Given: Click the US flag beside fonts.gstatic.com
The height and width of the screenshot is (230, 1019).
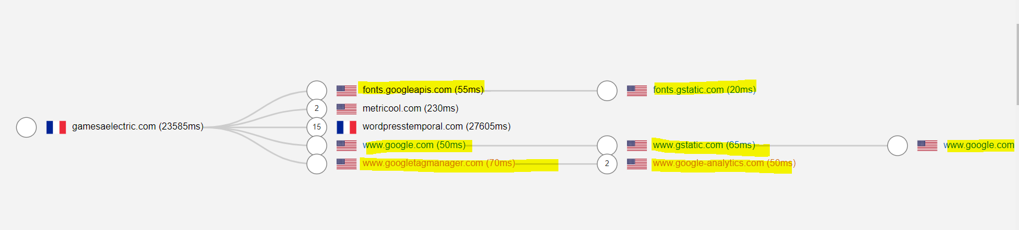Looking at the screenshot, I should pos(637,91).
